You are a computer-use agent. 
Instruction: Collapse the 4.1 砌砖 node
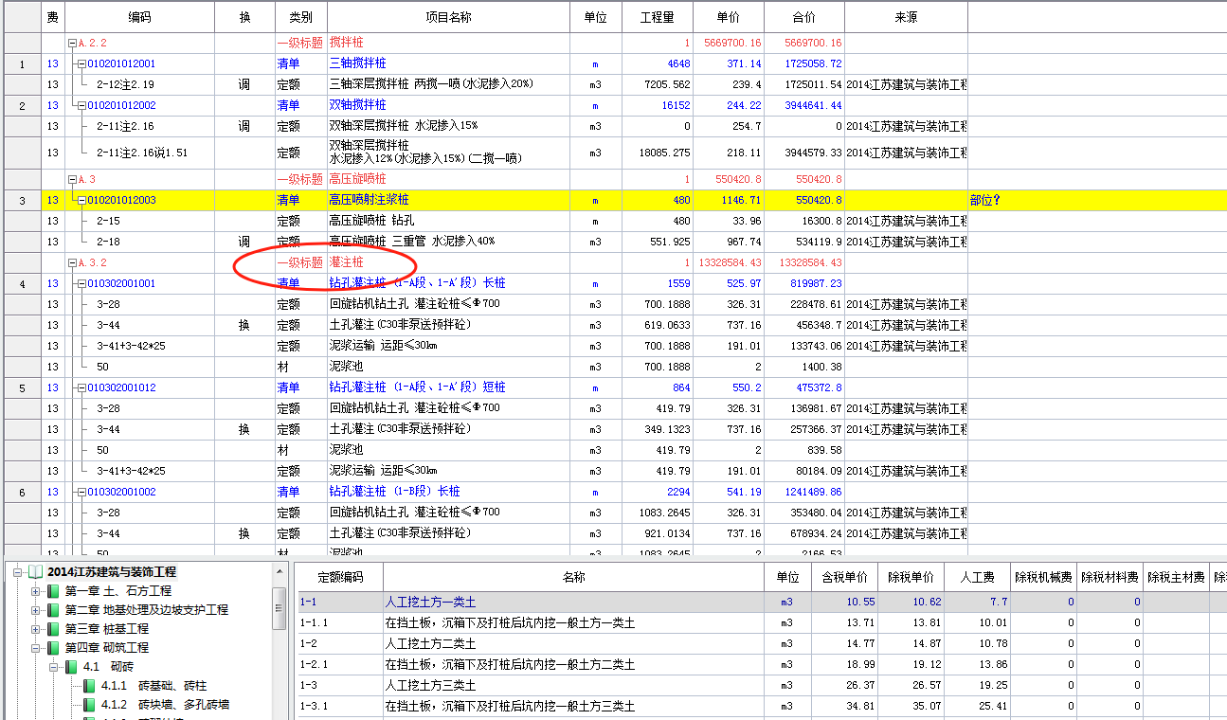54,667
